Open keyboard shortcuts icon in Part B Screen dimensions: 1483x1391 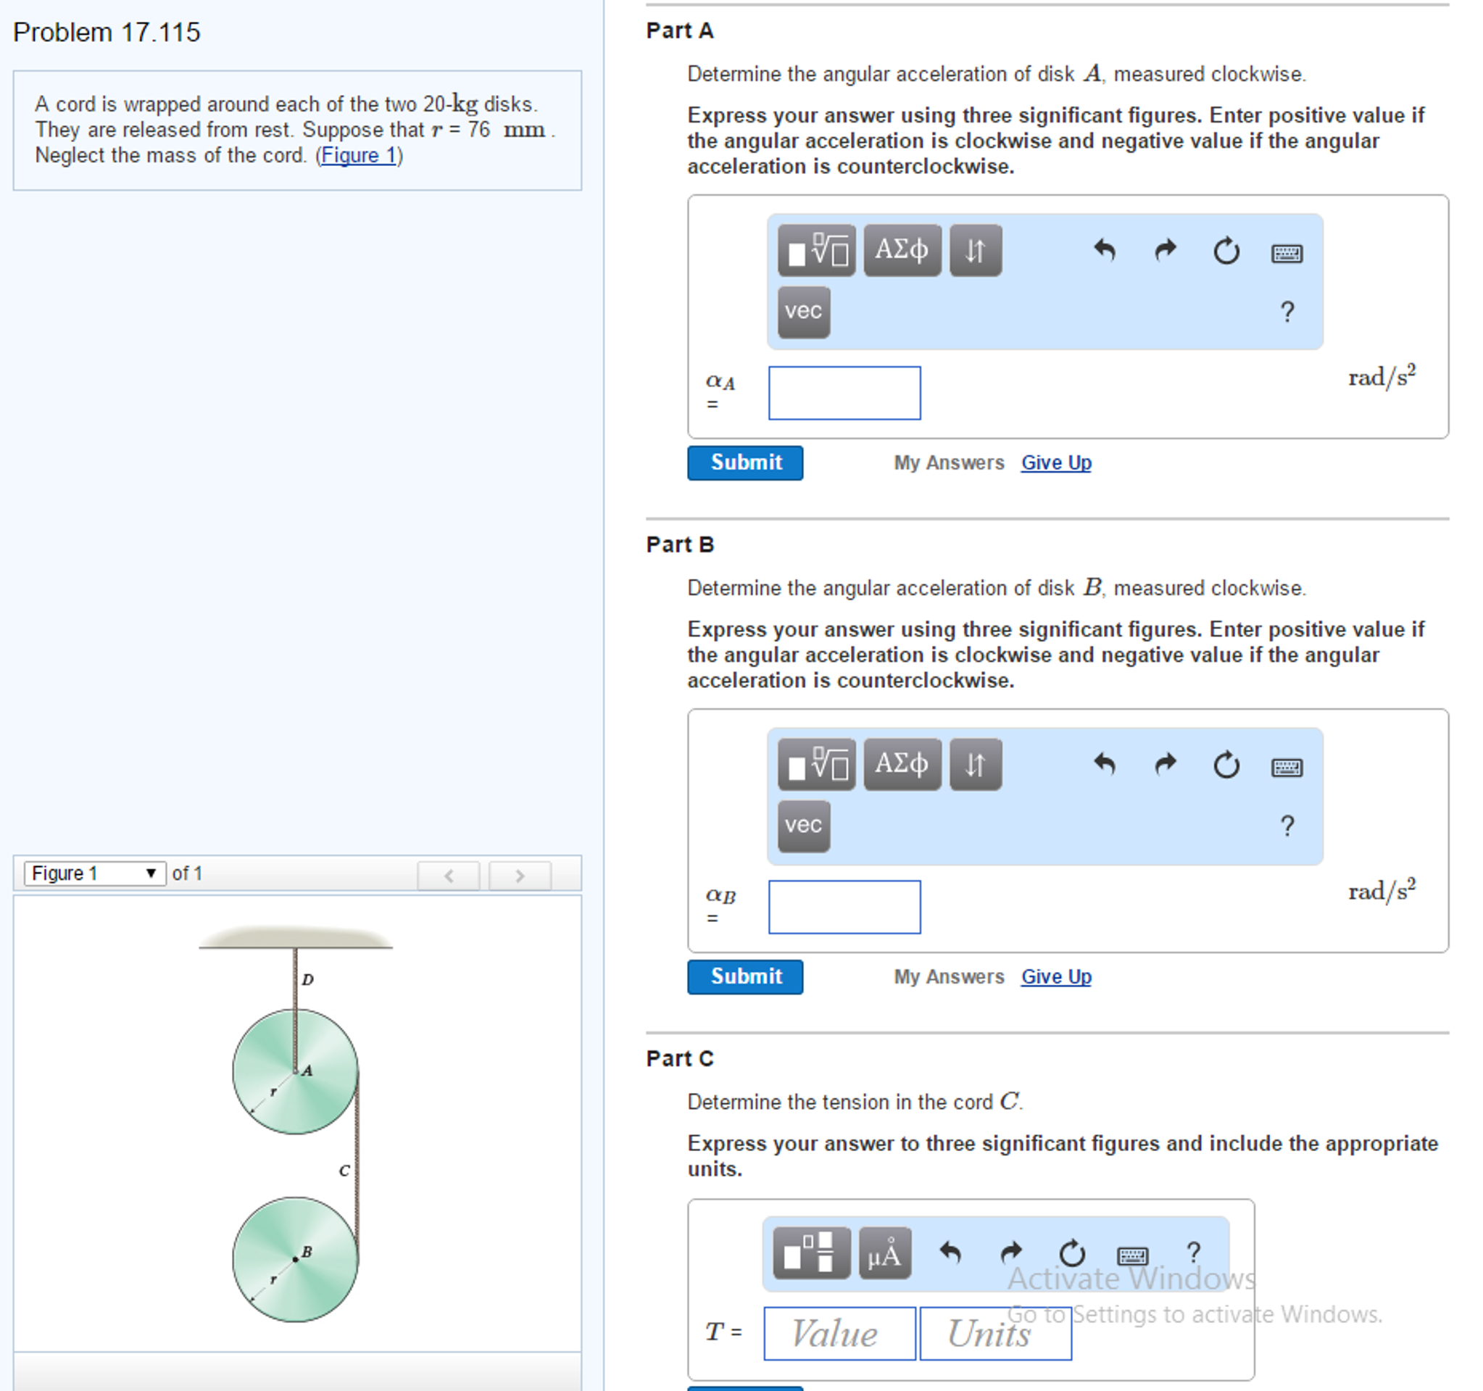tap(1286, 767)
